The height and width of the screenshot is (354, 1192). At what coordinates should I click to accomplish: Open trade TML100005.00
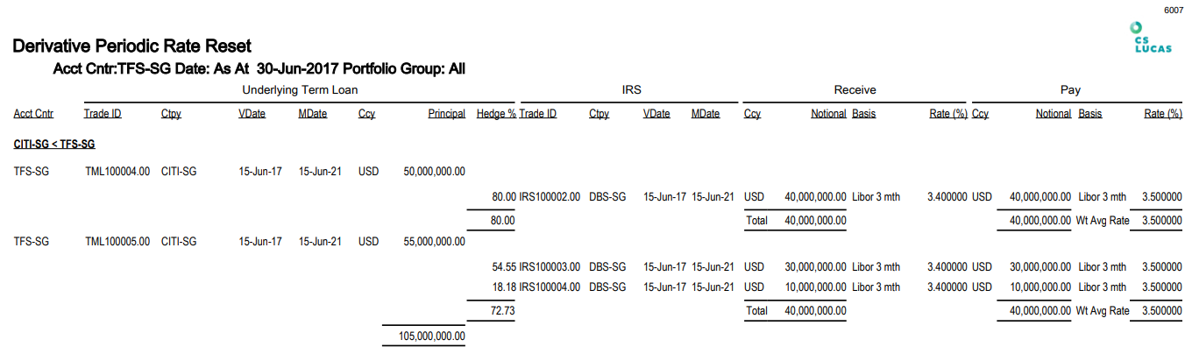117,241
